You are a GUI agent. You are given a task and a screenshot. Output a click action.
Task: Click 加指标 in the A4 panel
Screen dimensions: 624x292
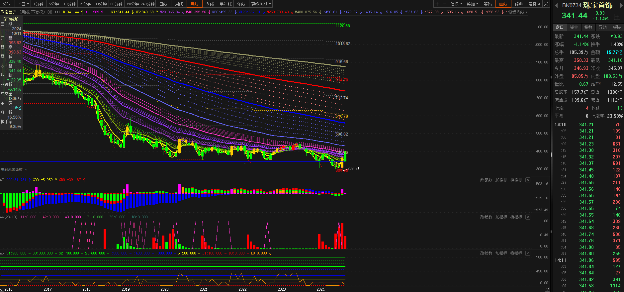501,217
